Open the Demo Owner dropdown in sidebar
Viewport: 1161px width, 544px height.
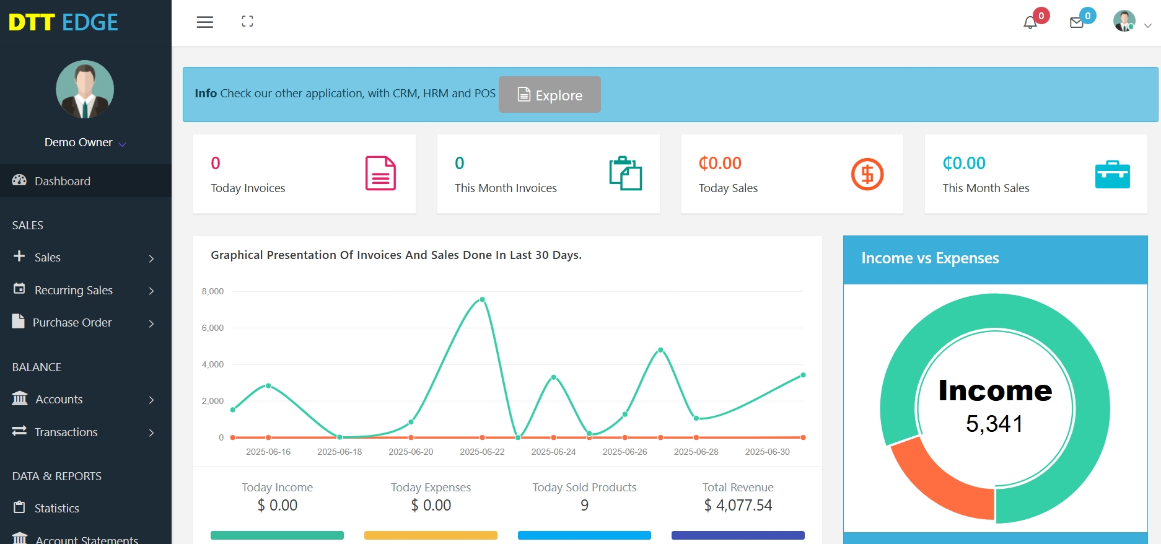84,143
